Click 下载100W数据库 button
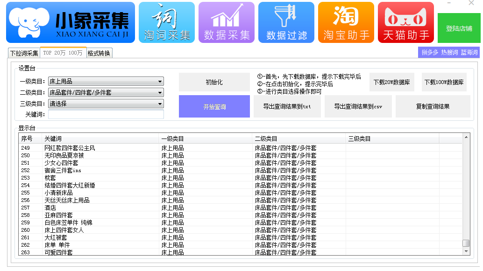483x271 pixels. (444, 82)
